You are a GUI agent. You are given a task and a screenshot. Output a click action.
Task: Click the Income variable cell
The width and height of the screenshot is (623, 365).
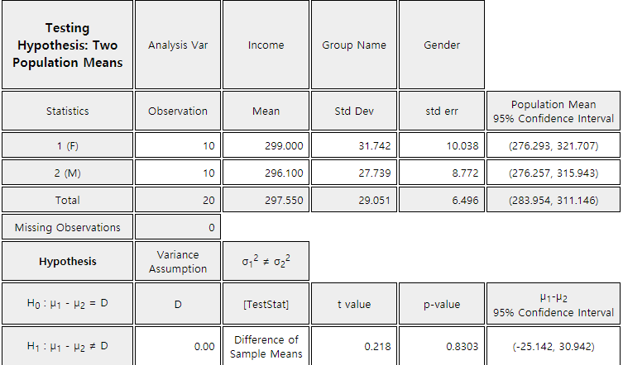(266, 45)
